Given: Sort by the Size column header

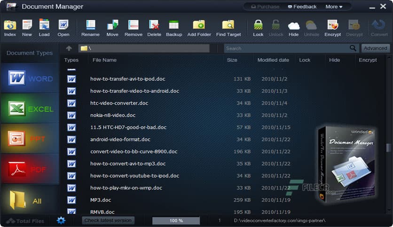Looking at the screenshot, I should (232, 60).
